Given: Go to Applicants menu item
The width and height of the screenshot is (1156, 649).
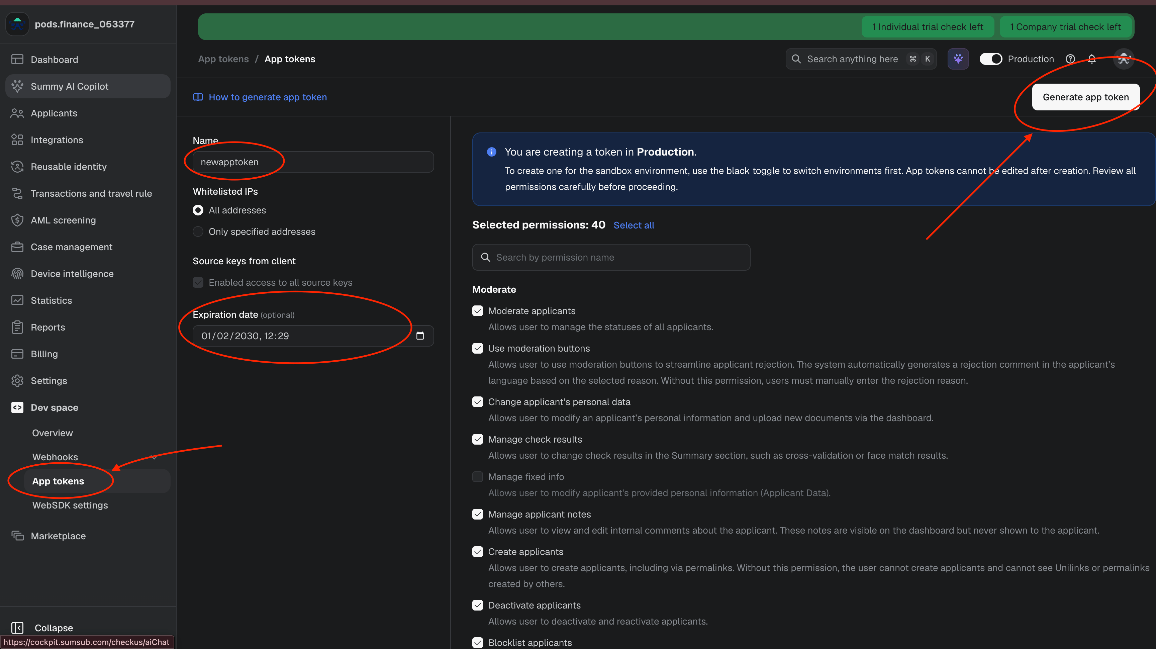Looking at the screenshot, I should point(88,113).
